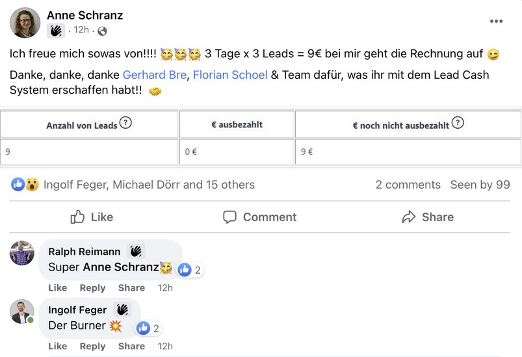
Task: Like the post with the thumbs-up button
Action: coord(92,217)
